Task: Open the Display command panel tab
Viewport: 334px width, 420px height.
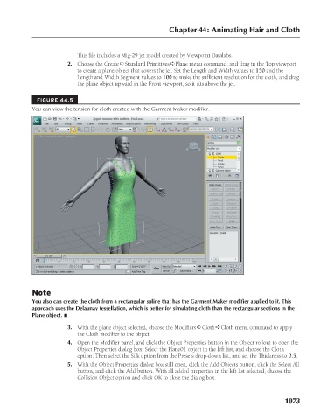Action: 233,136
